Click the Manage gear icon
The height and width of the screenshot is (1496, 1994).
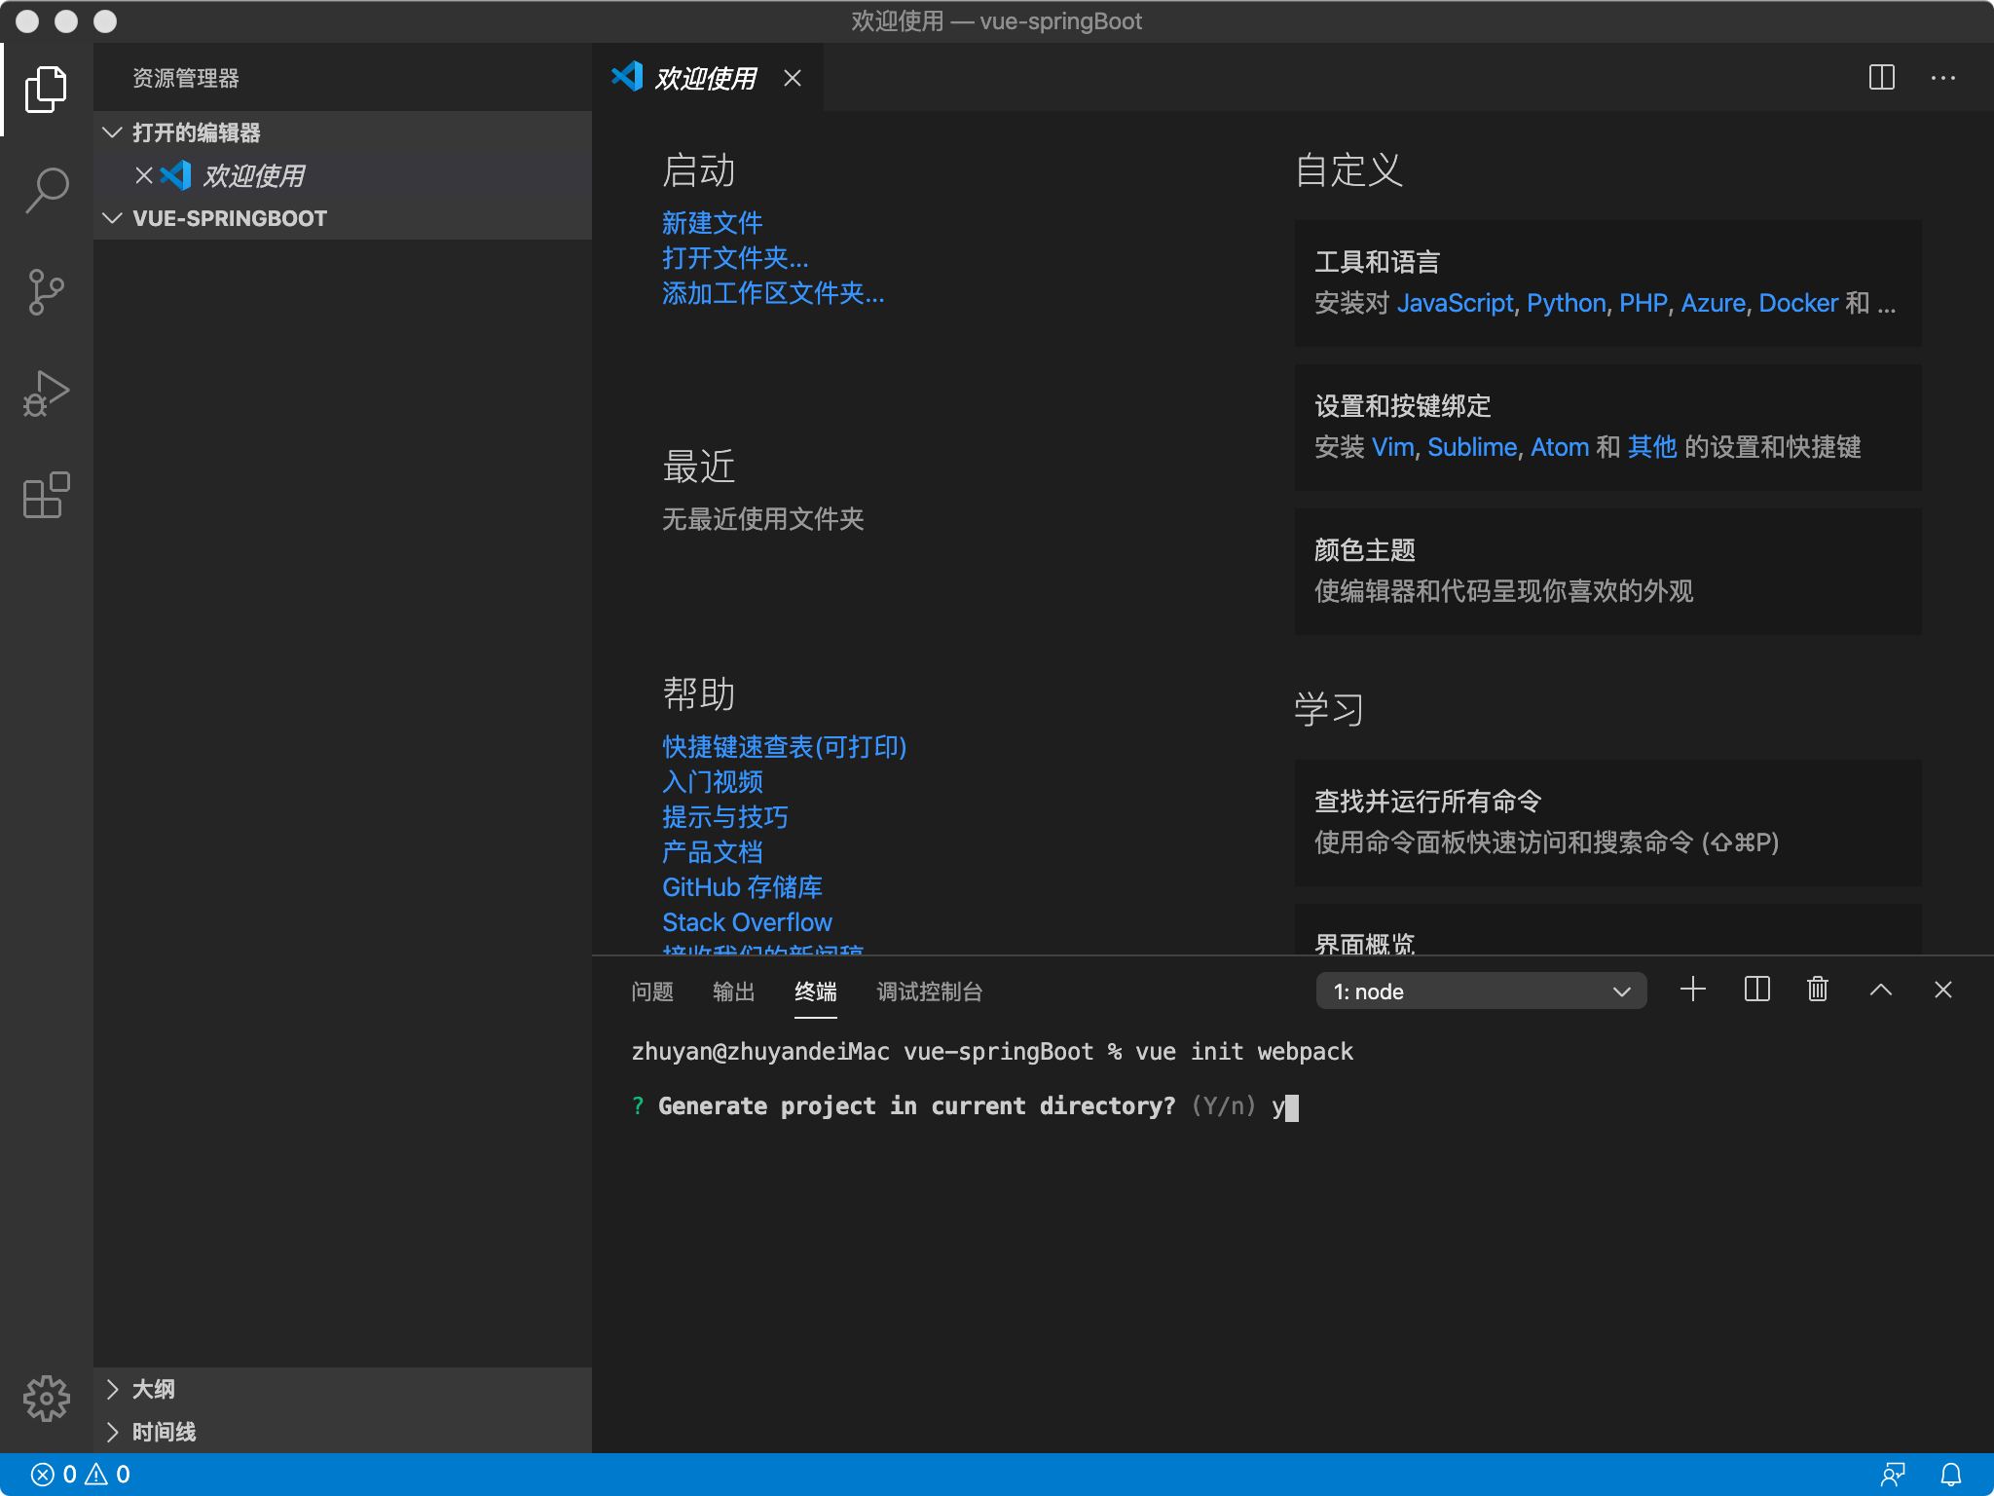click(46, 1400)
